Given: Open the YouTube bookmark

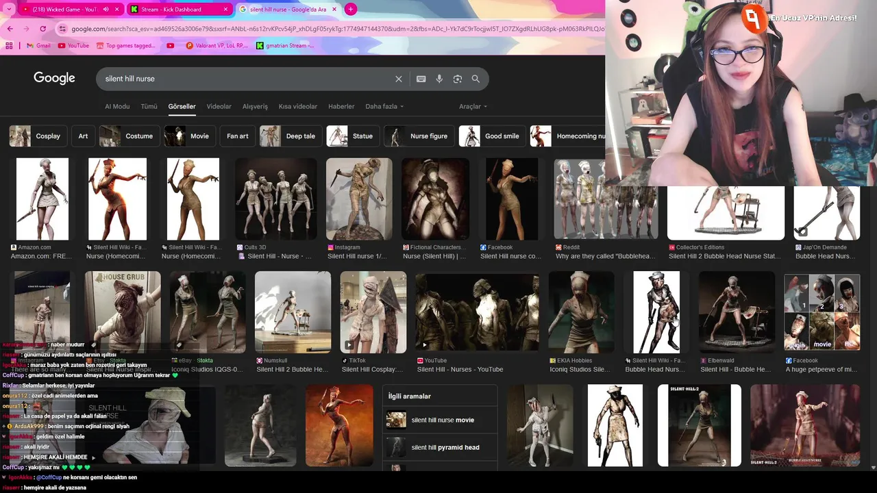Looking at the screenshot, I should pyautogui.click(x=73, y=46).
